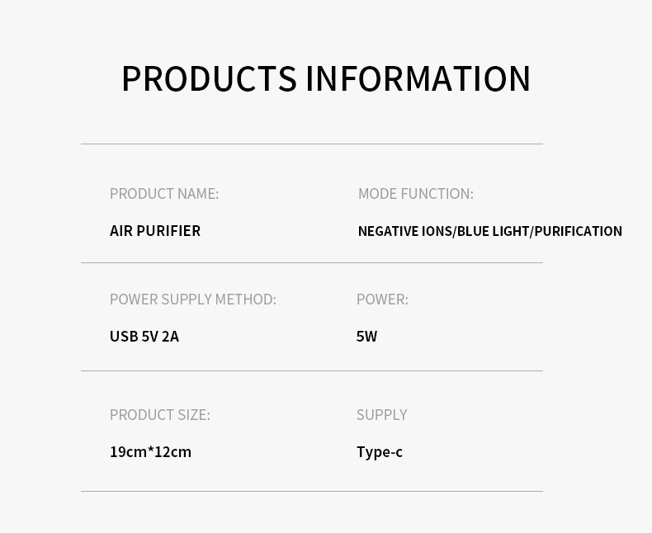Select the 5W power value
This screenshot has width=652, height=533.
click(366, 337)
